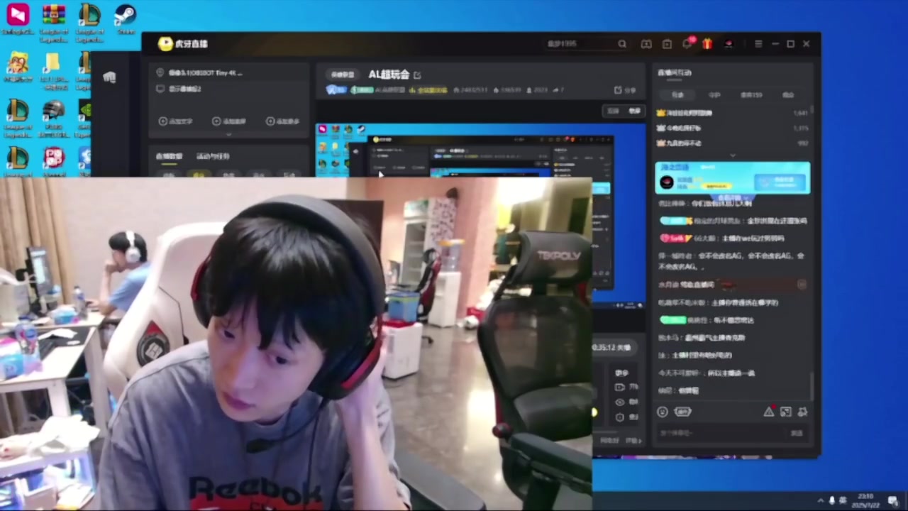Click into the chat message input field

click(x=720, y=433)
